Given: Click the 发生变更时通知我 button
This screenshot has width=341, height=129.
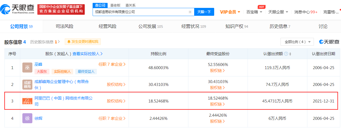Looking at the screenshot, I should pyautogui.click(x=83, y=42).
